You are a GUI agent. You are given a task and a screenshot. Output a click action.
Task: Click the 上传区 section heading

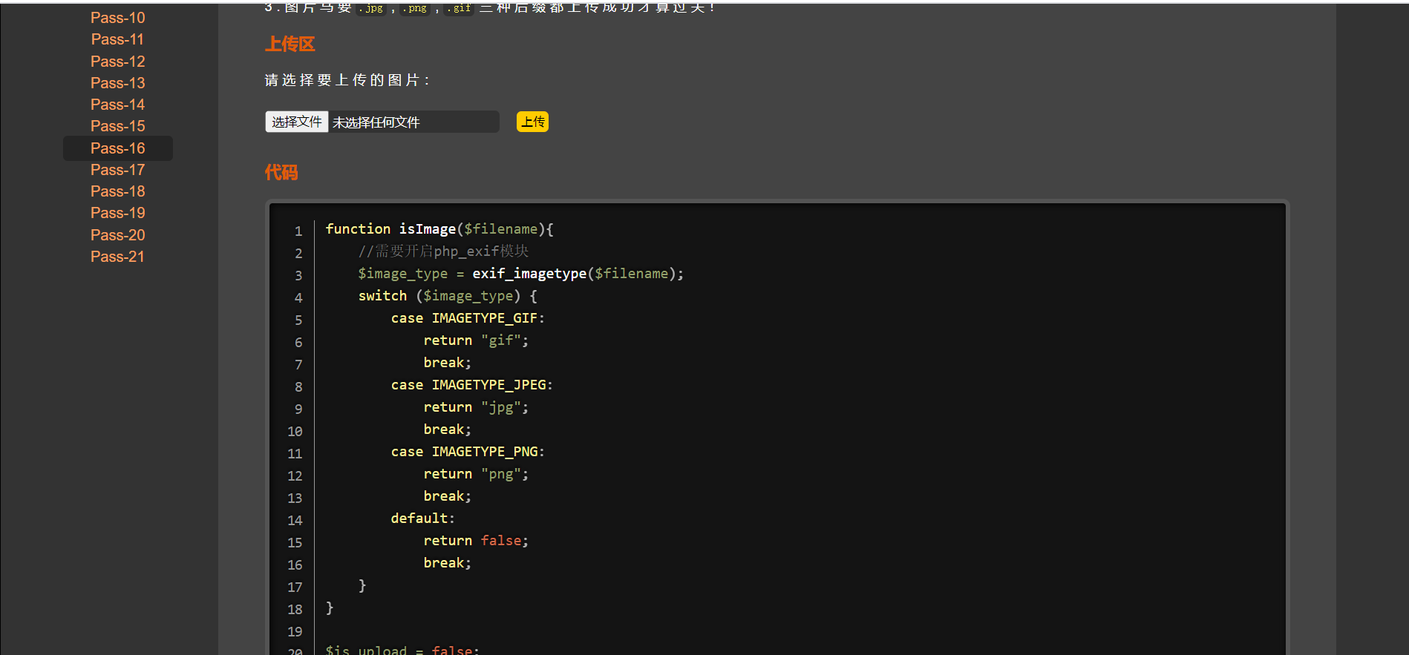tap(290, 45)
